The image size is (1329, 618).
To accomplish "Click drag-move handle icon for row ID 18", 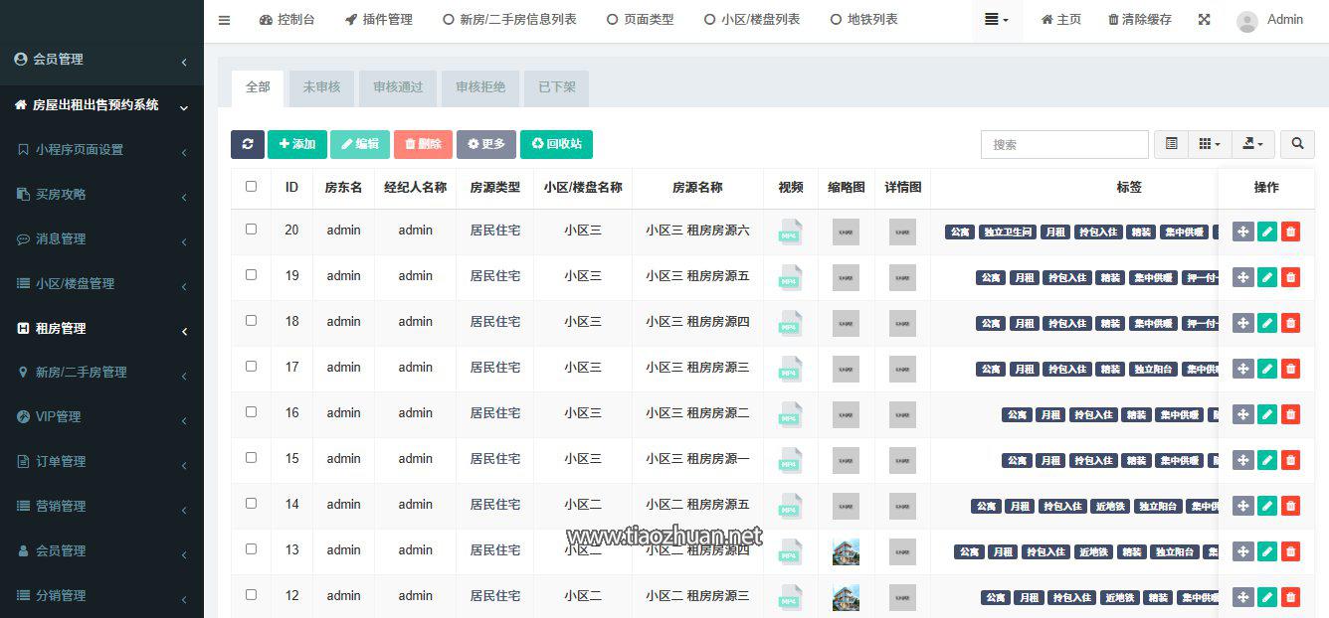I will pos(1242,323).
